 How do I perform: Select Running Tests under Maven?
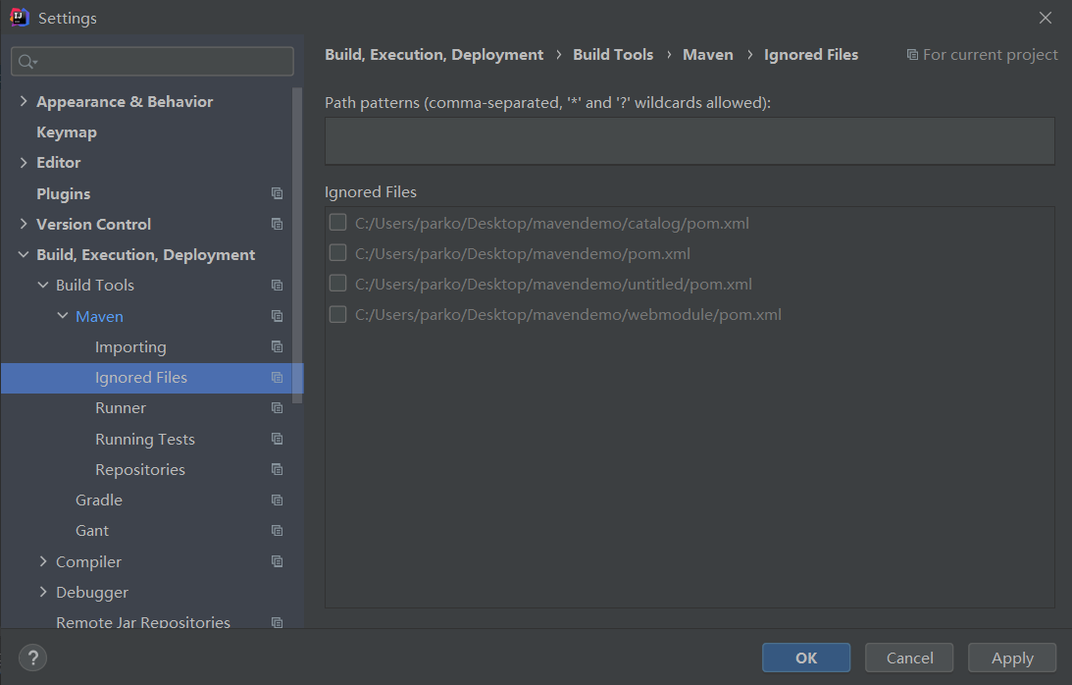pos(145,439)
